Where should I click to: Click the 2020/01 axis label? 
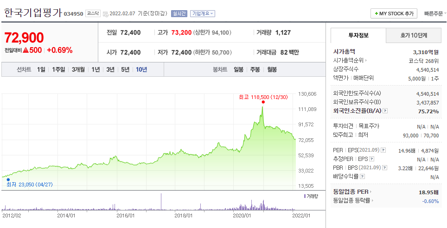tap(242, 216)
